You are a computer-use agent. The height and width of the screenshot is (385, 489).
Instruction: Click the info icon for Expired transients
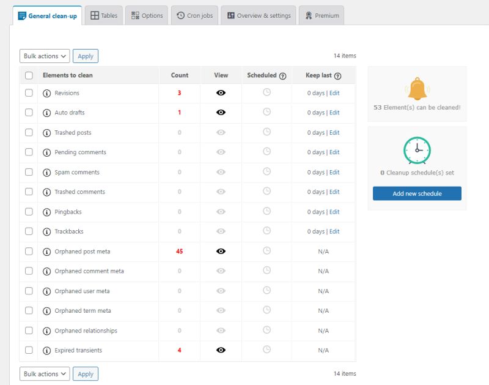(48, 350)
